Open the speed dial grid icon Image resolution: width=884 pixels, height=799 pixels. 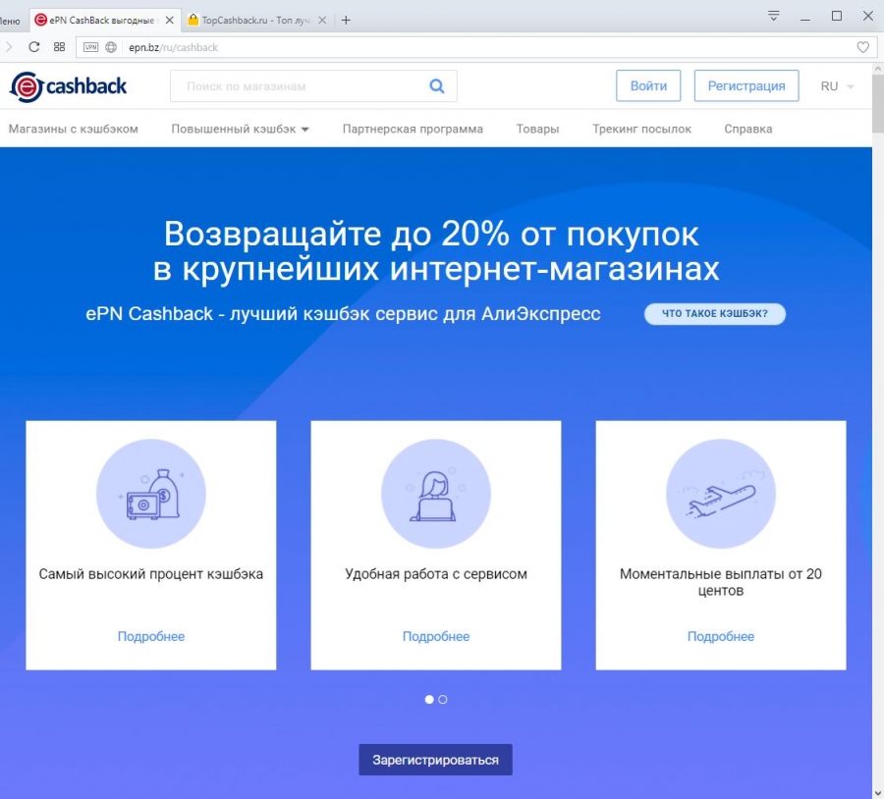click(59, 47)
